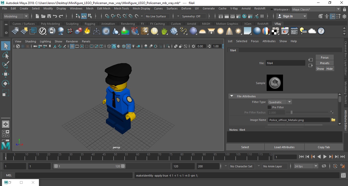Screen dimensions: 348x186
Task: Toggle loop playback button
Action: 324,166
